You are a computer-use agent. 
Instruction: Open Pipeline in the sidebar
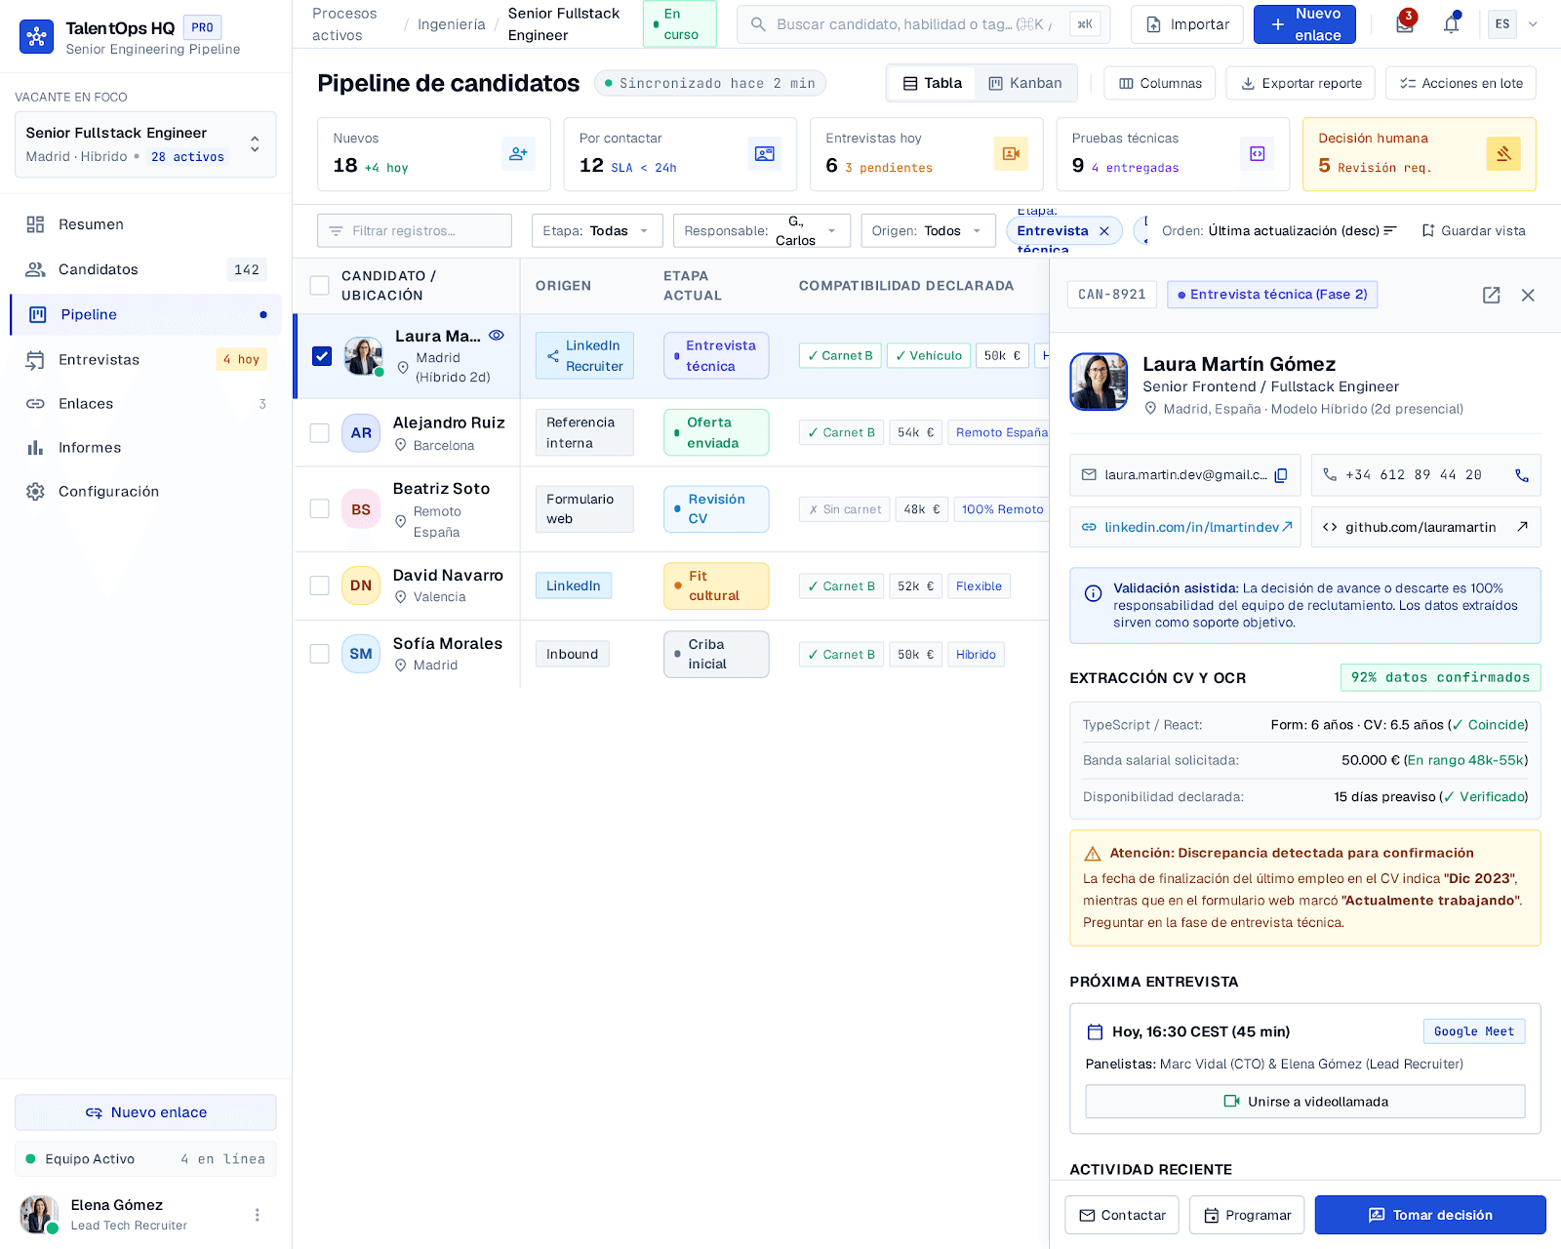coord(146,314)
